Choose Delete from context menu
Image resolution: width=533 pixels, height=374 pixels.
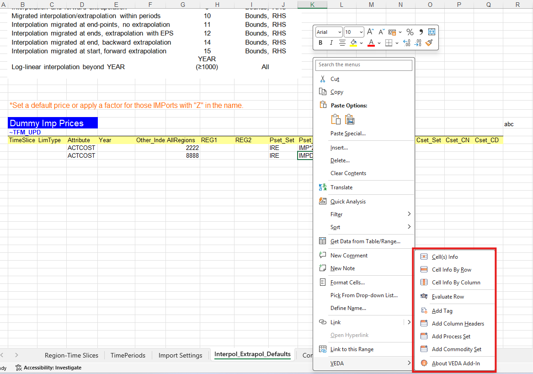pyautogui.click(x=364, y=160)
